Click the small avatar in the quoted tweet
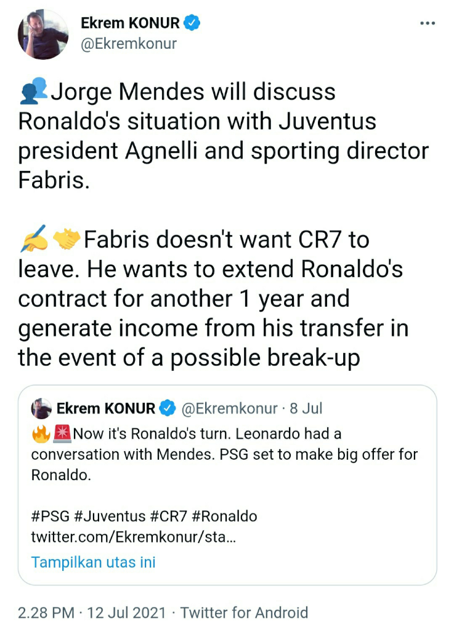Screen dimensions: 454x632 [41, 409]
